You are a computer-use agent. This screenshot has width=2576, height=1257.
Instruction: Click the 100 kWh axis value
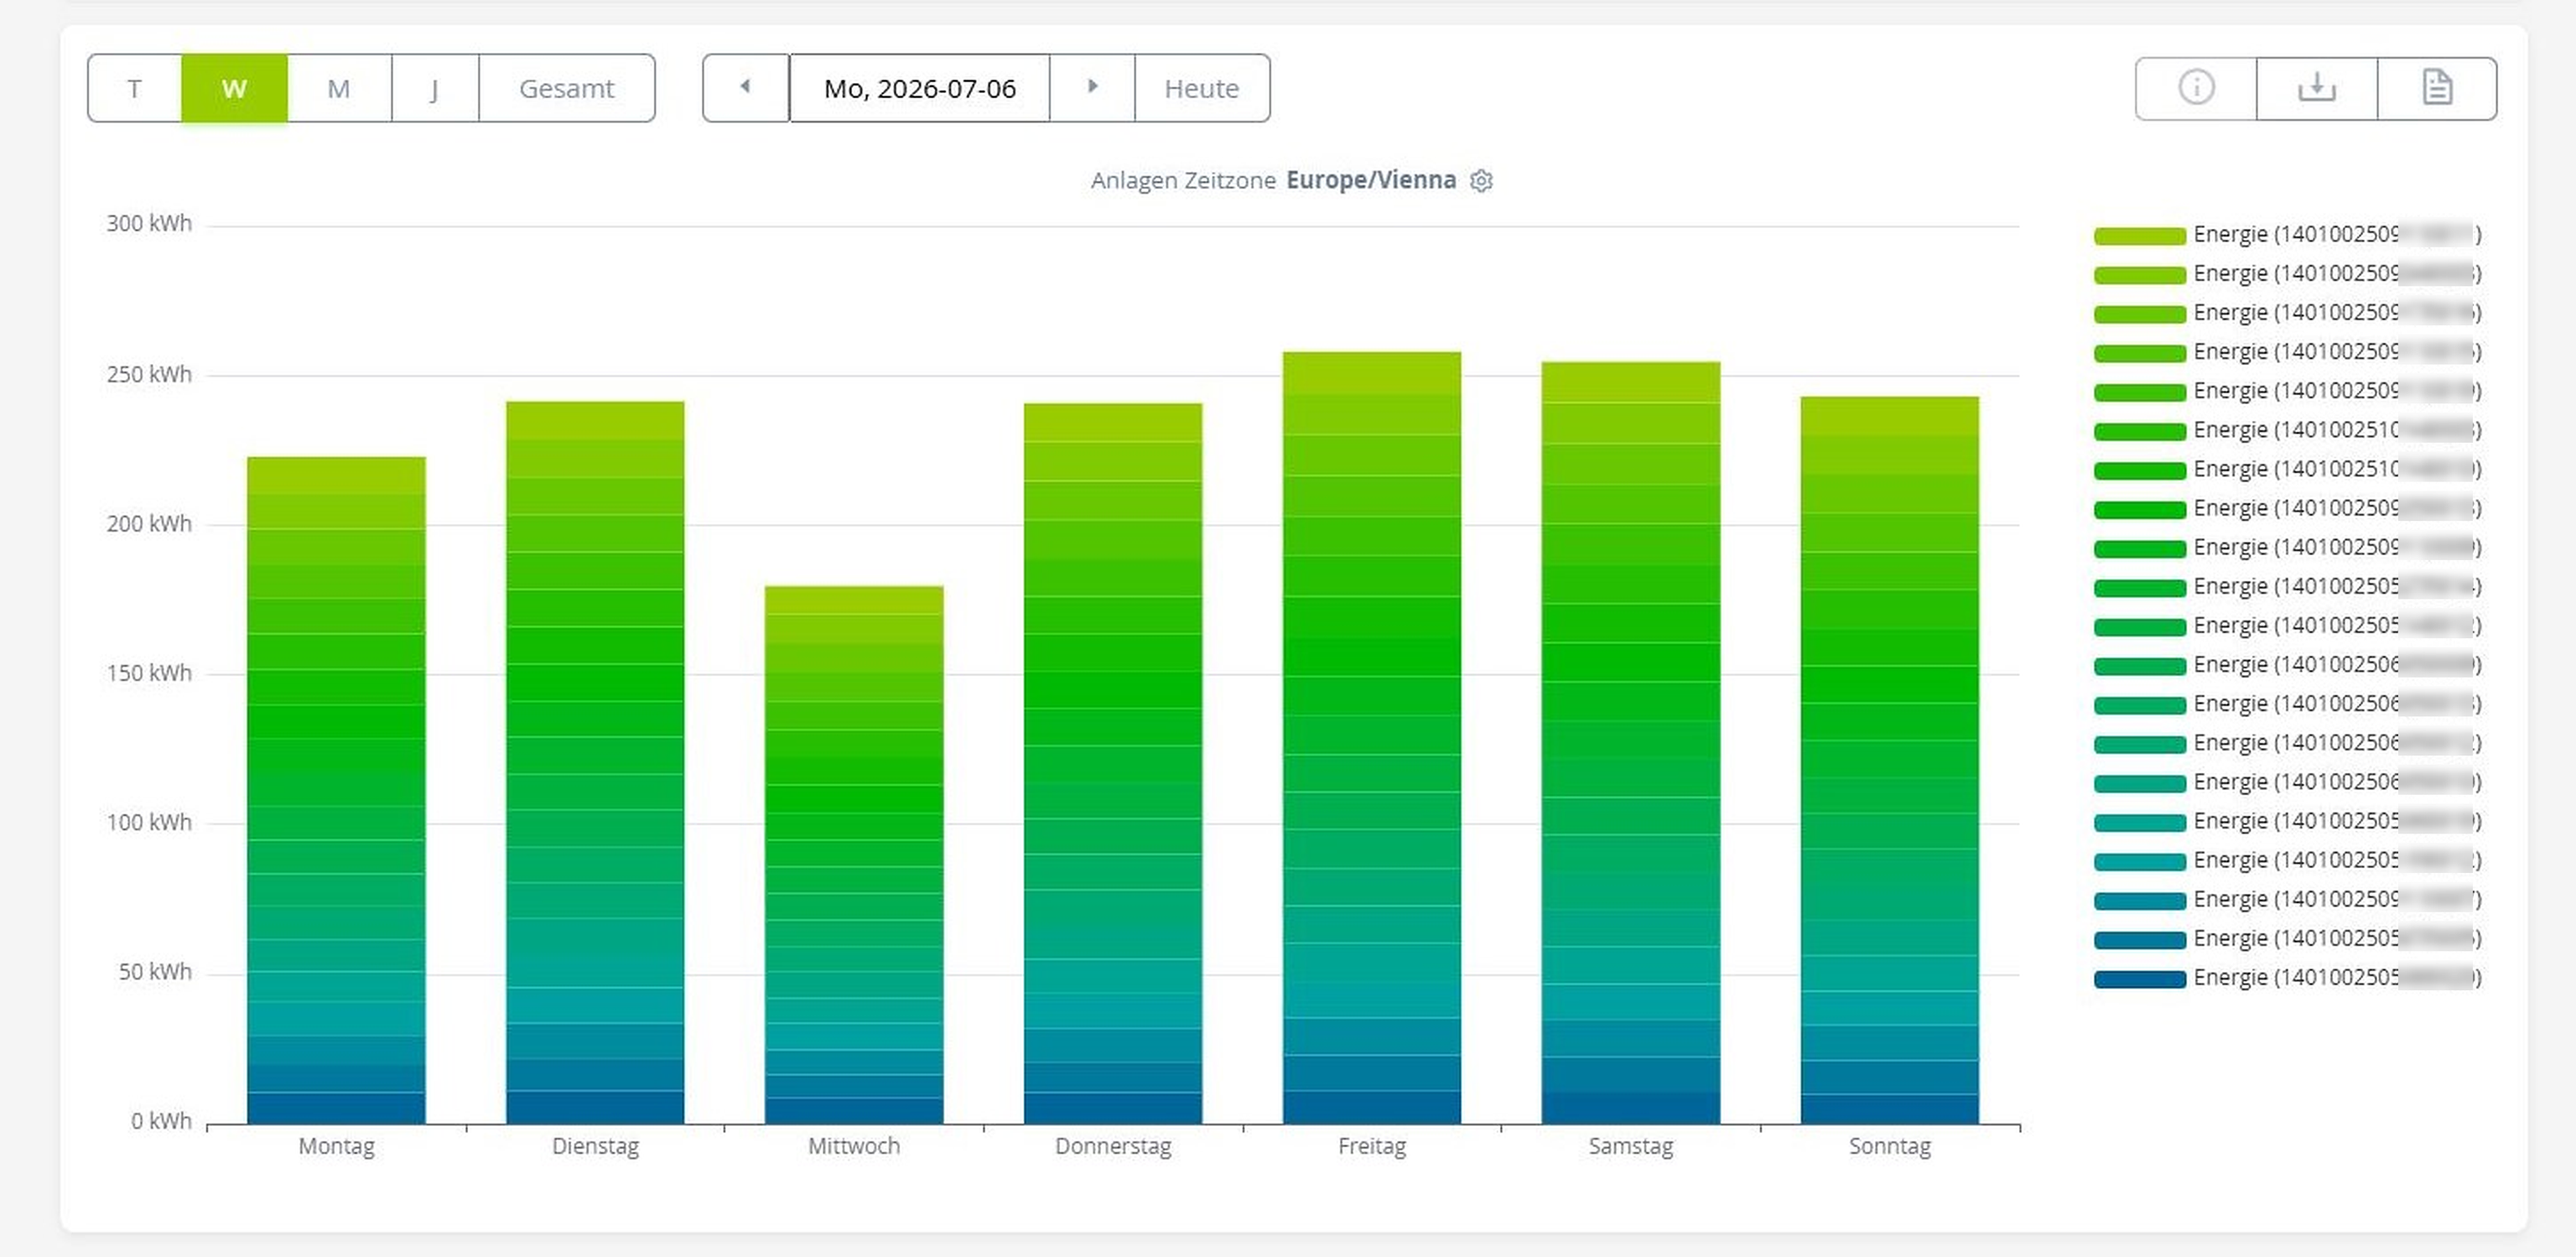pos(149,823)
